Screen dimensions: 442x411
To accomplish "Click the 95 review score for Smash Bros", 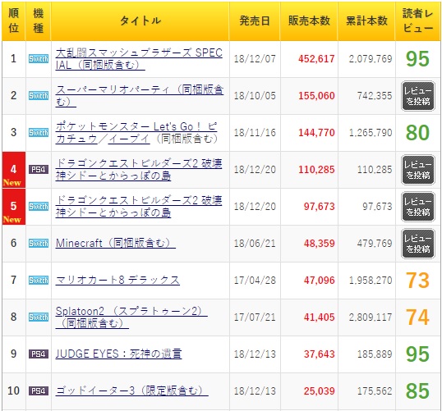I will (x=417, y=59).
